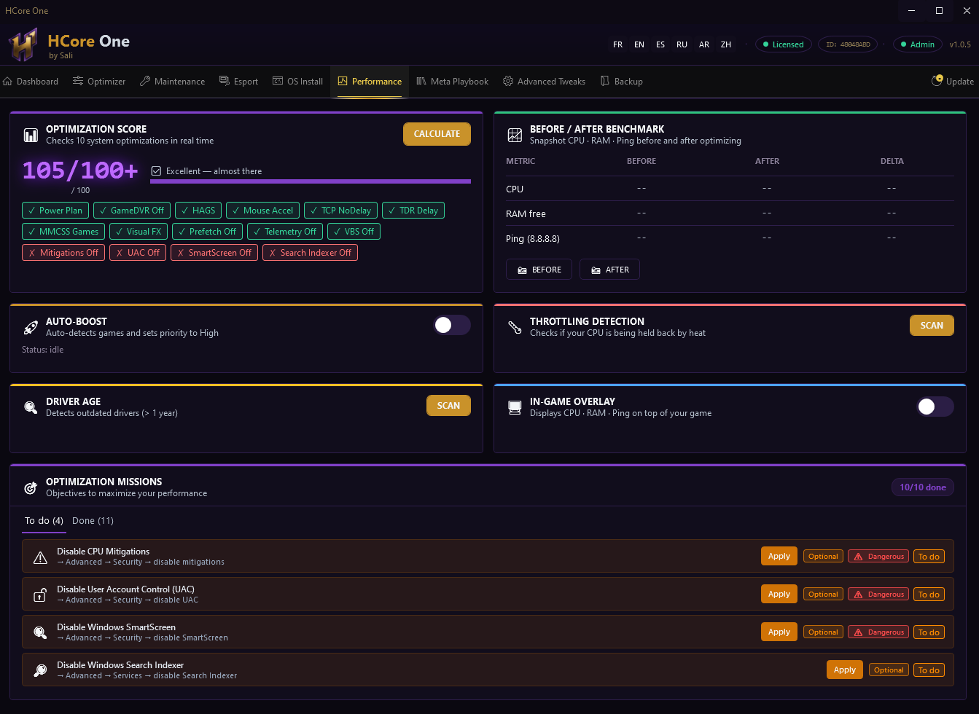Open the Meta Playbook tab
This screenshot has height=714, width=979.
tap(452, 82)
